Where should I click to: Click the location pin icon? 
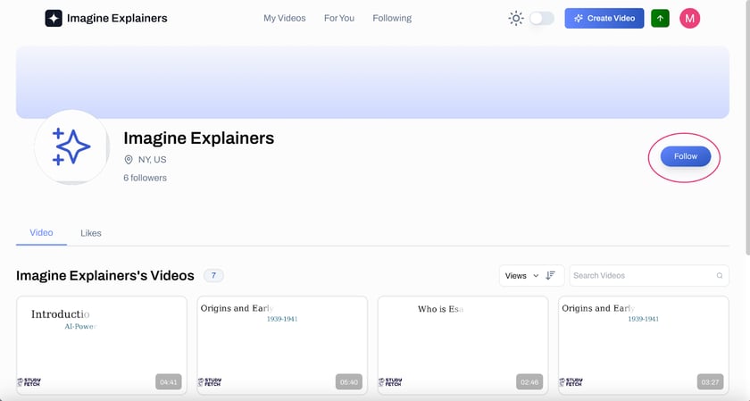tap(129, 159)
